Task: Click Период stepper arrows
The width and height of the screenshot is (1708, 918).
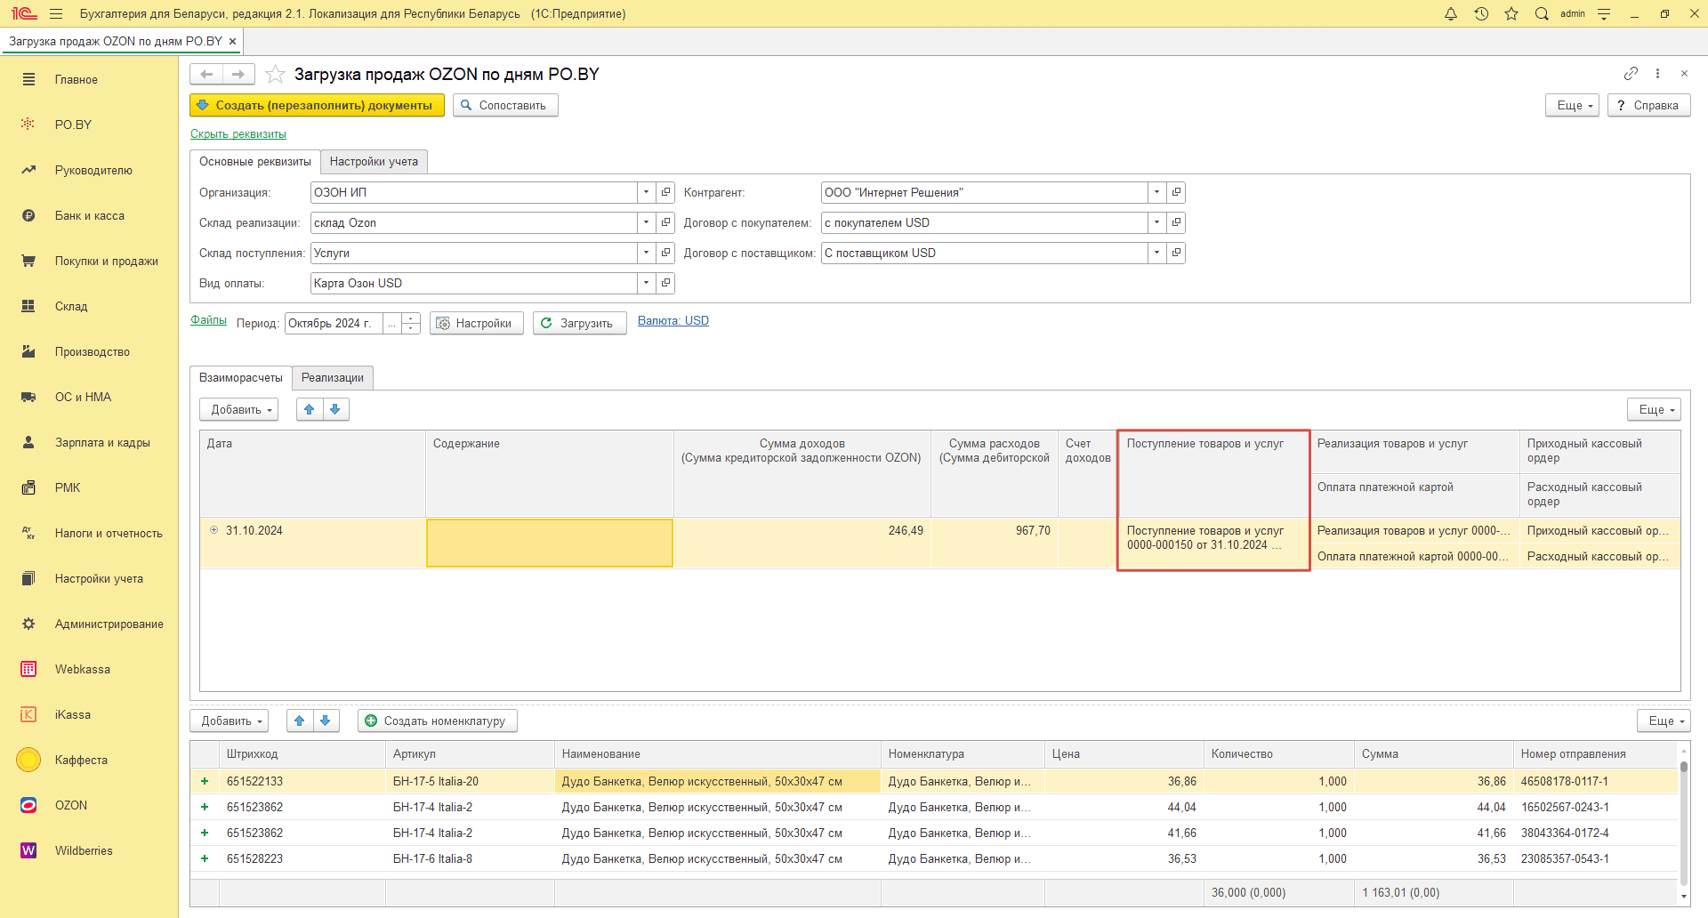Action: coord(410,323)
